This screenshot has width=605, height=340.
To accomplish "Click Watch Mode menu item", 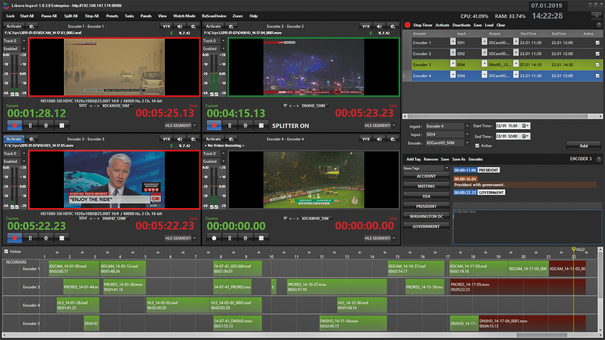I will coord(184,16).
